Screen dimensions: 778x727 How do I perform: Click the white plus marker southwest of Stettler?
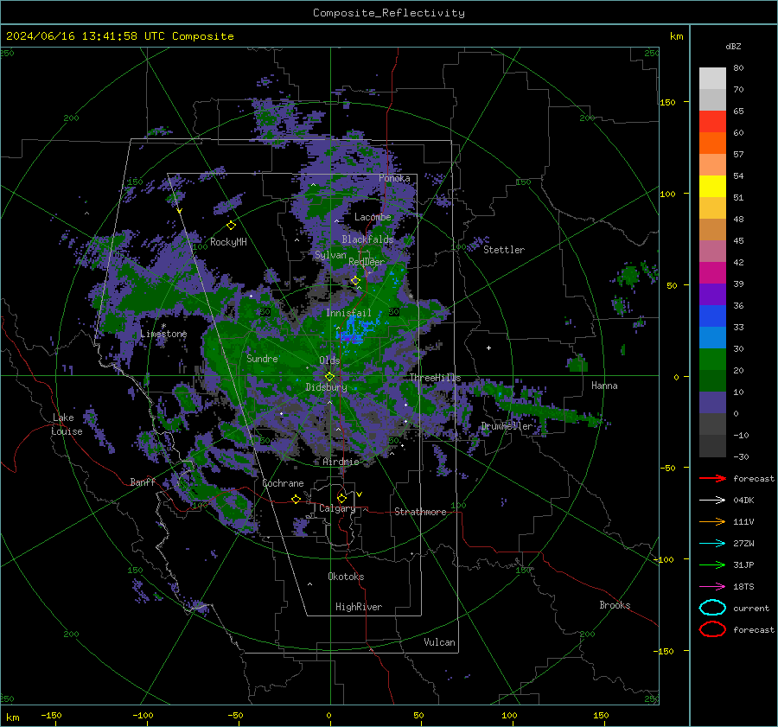488,348
